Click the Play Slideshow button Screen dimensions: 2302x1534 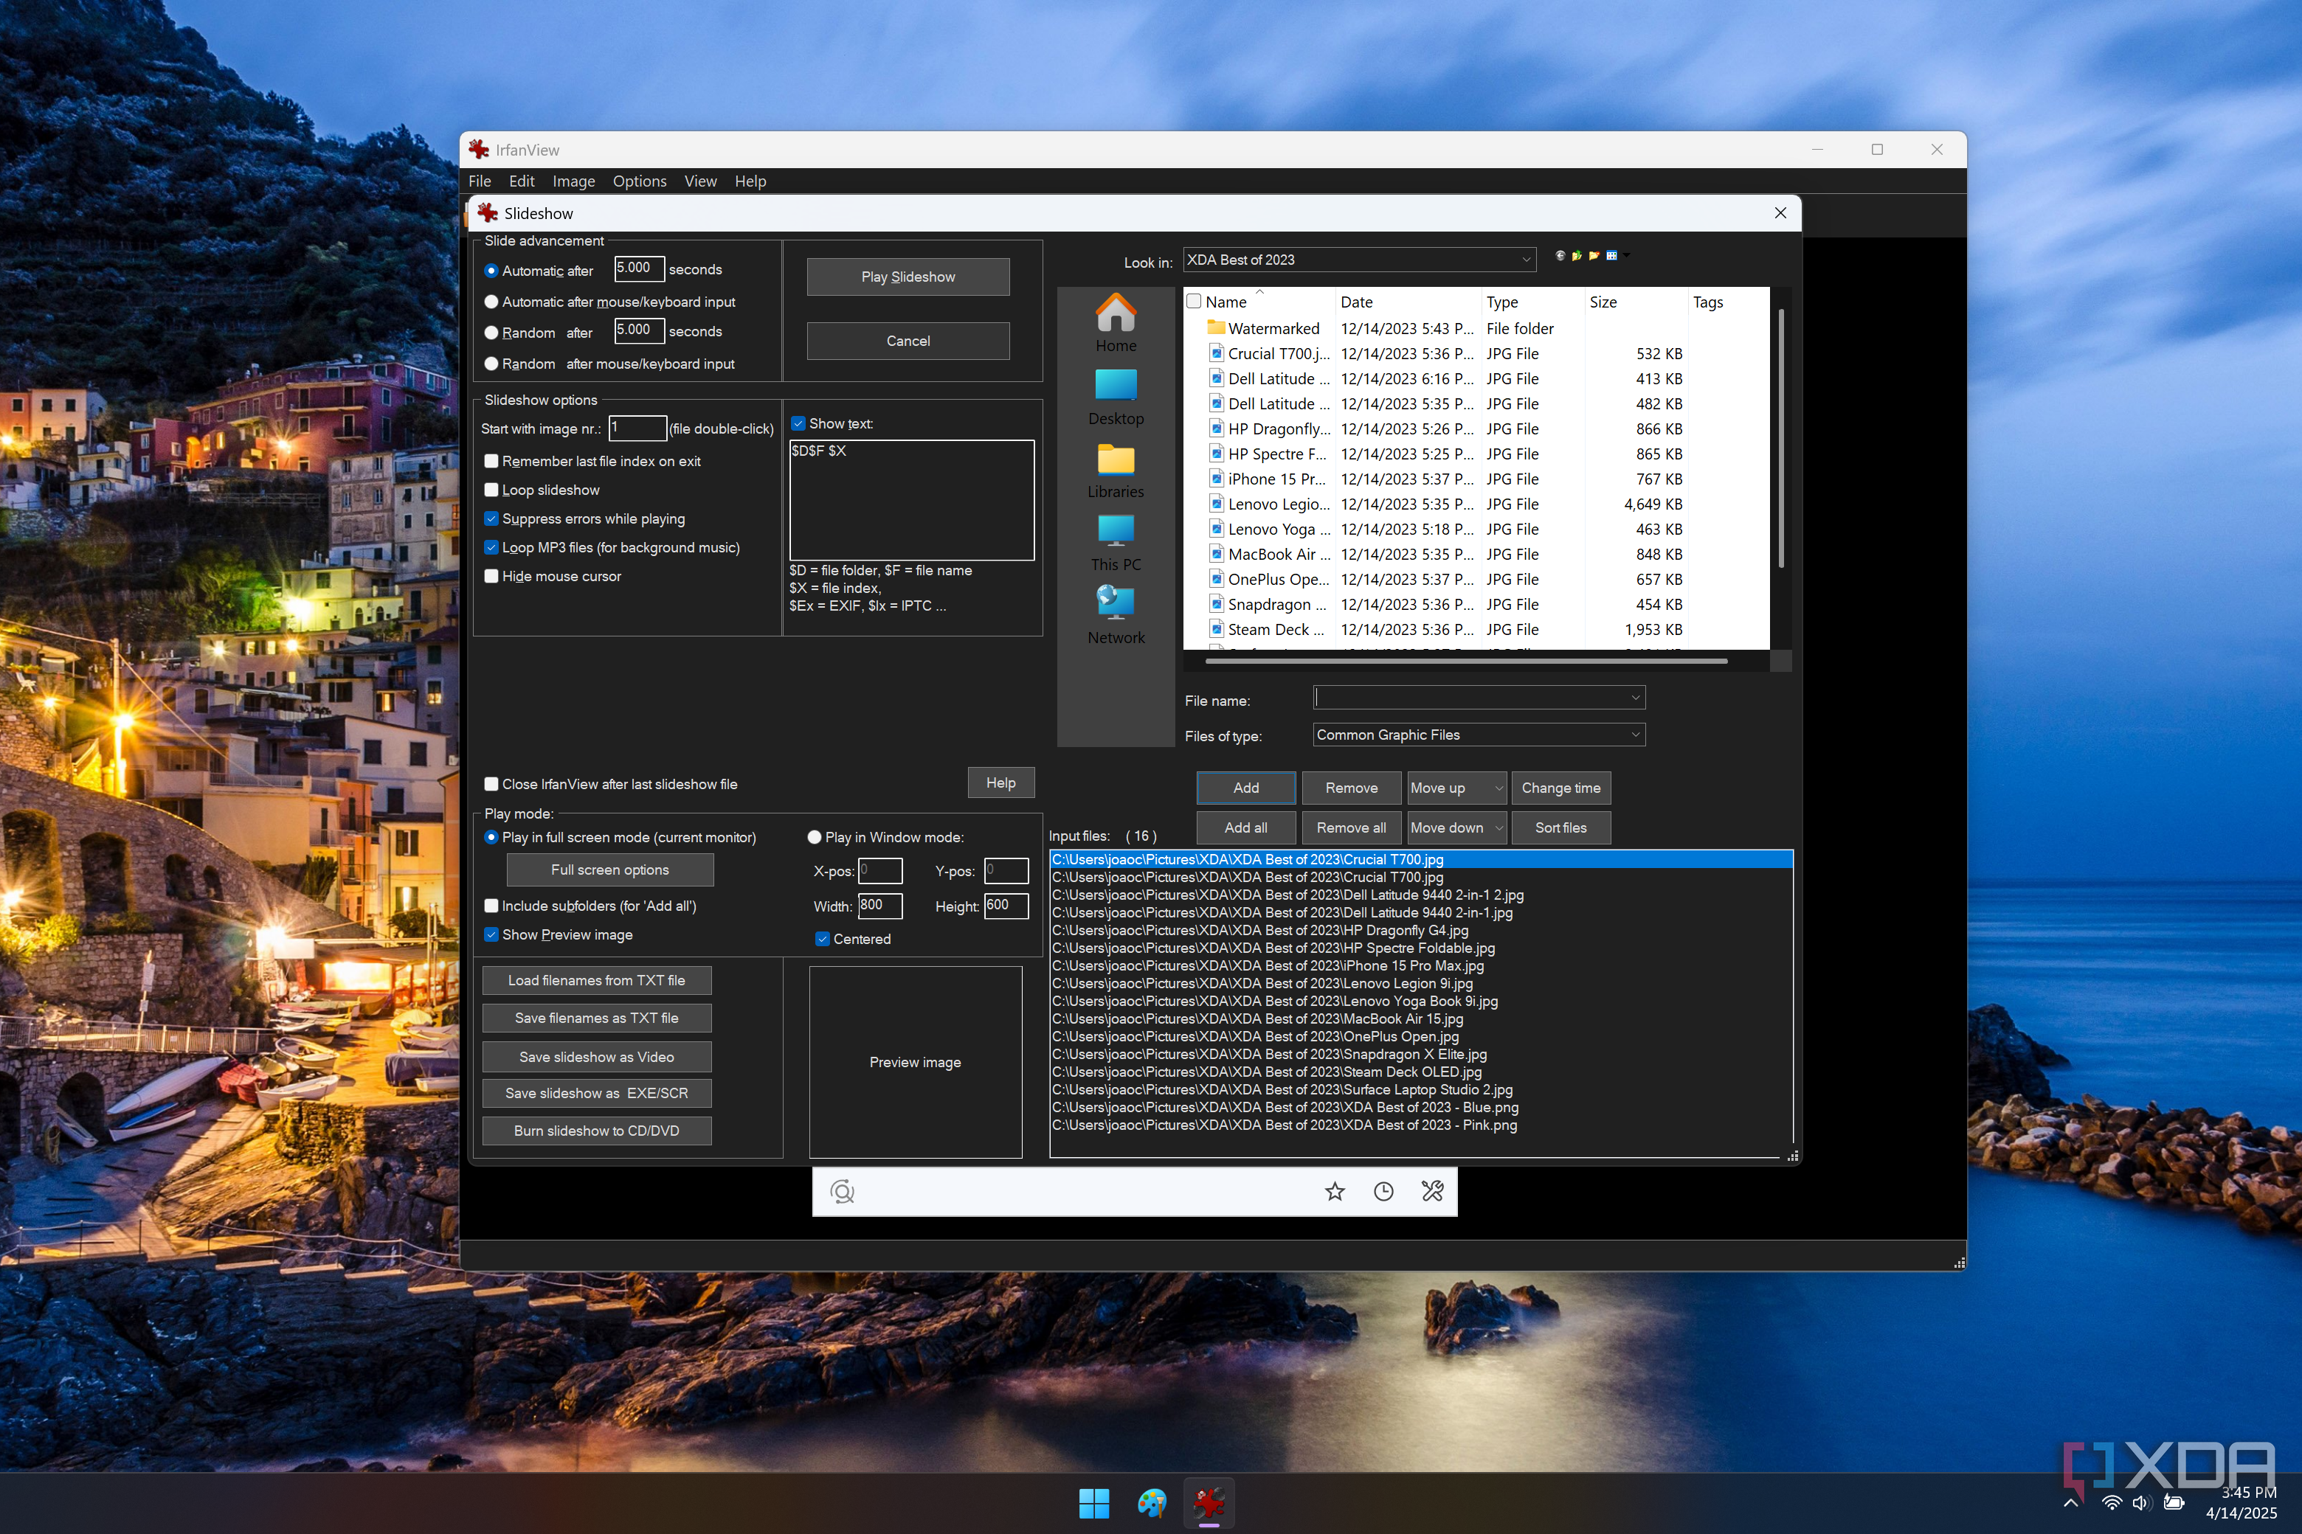(908, 277)
